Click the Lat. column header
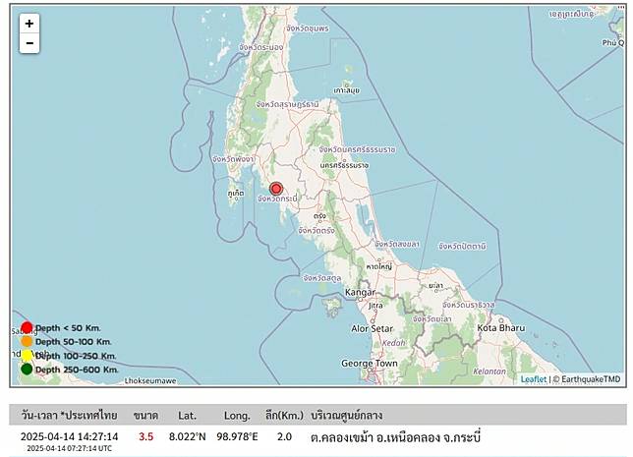 click(x=188, y=415)
